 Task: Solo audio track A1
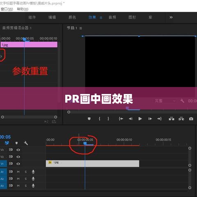(x=26, y=172)
